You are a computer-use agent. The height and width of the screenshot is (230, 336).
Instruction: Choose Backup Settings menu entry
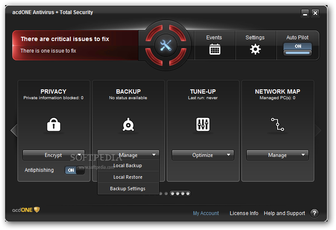click(x=128, y=189)
